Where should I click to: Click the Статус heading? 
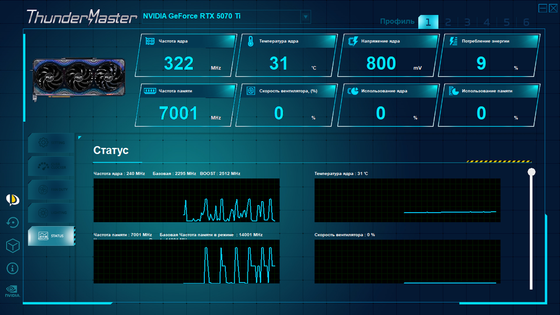[x=111, y=150]
